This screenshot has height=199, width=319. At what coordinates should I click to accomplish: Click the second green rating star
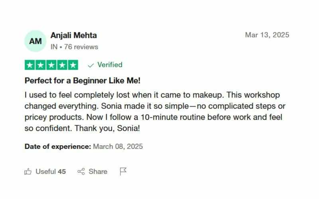coord(41,65)
